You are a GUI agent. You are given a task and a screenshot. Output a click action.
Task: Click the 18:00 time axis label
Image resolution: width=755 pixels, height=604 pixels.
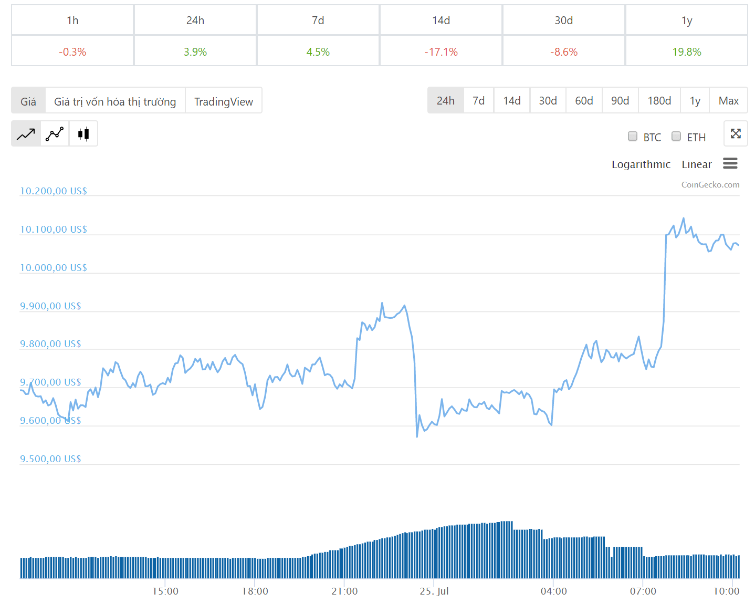coord(255,591)
